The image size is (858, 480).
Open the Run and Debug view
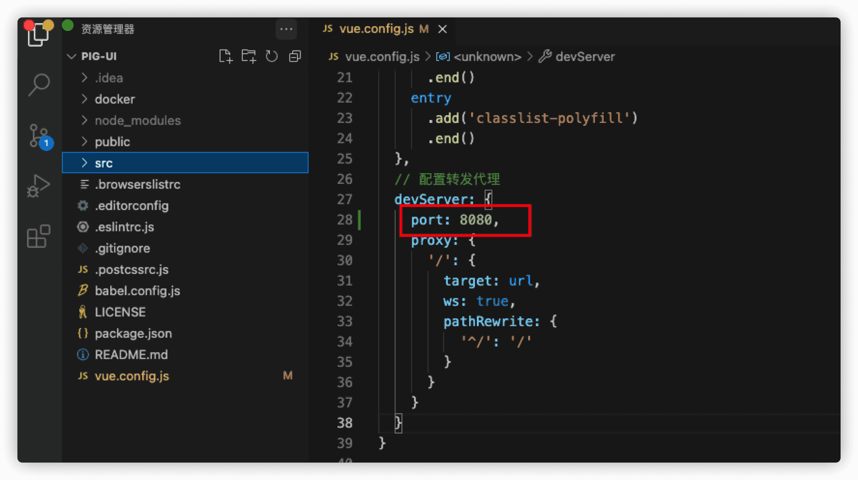[39, 186]
